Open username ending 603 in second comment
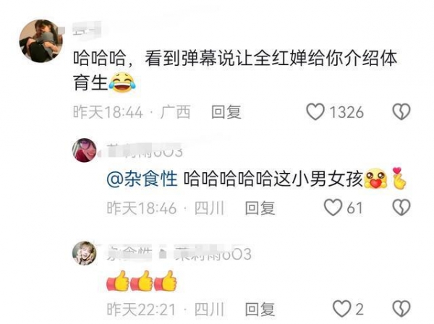Screen dimensions: 434x324 click(145, 151)
